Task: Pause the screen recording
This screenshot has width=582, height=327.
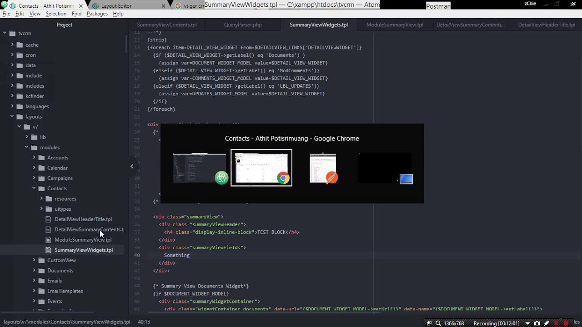Action: point(556,323)
